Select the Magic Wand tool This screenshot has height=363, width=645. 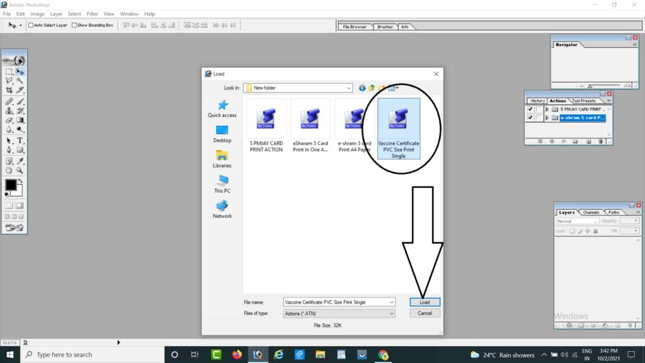20,81
